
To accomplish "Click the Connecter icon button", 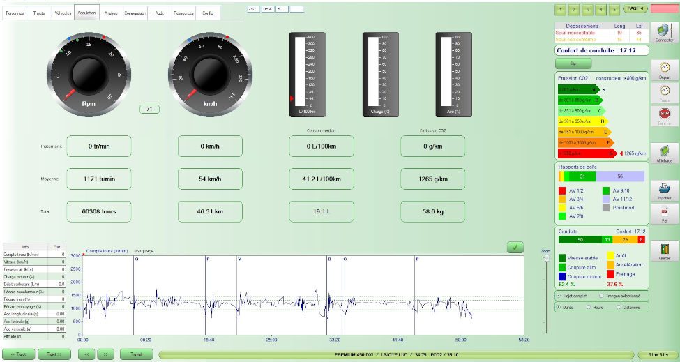I will 663,31.
